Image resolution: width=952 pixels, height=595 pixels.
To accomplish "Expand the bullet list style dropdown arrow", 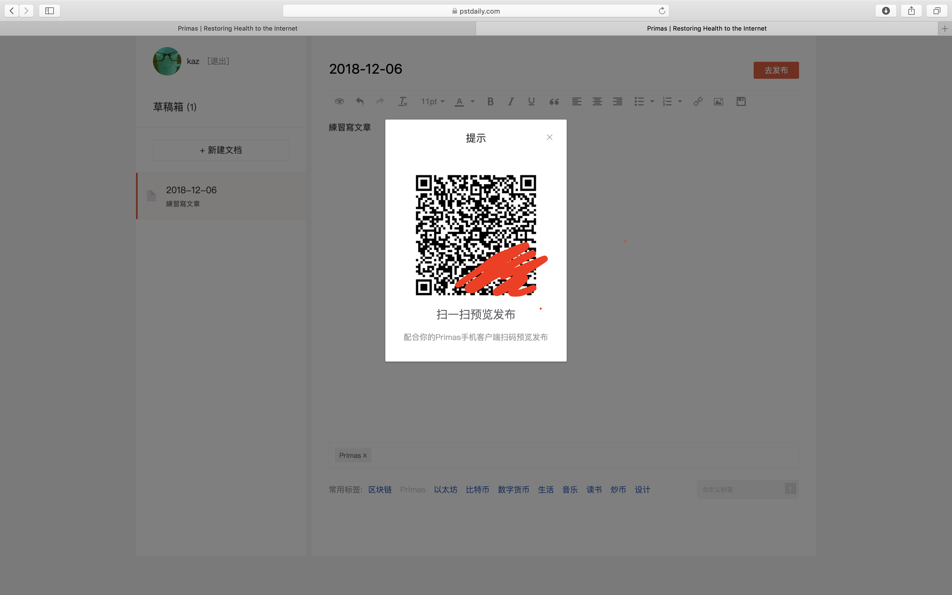I will [x=652, y=101].
